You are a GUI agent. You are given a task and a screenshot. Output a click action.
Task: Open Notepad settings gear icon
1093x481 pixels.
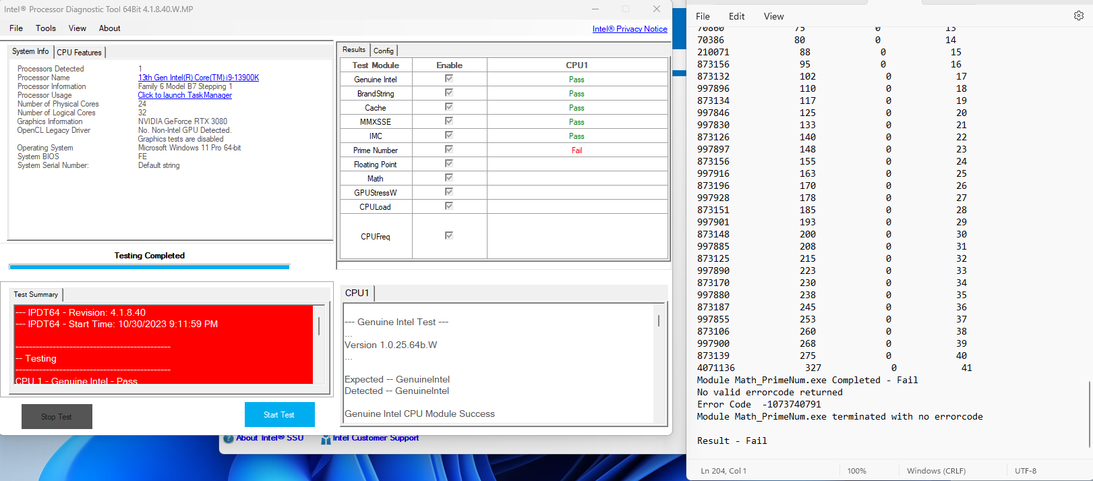1078,16
